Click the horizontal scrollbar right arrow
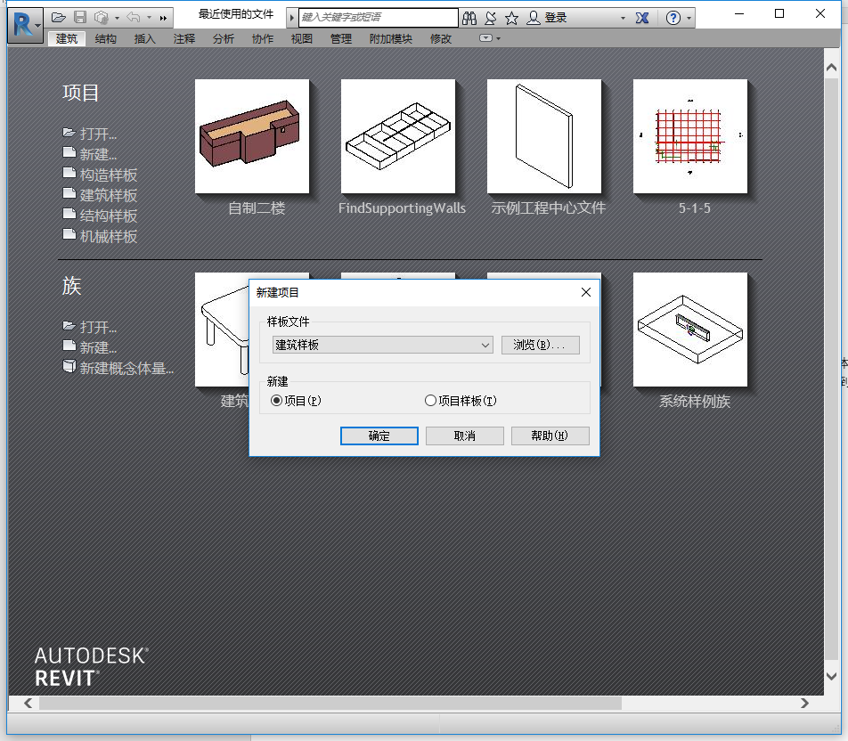848x741 pixels. (x=804, y=703)
